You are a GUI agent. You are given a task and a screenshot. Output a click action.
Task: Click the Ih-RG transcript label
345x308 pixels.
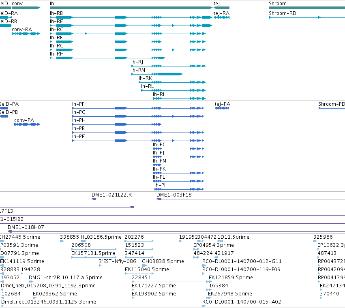tap(57, 46)
